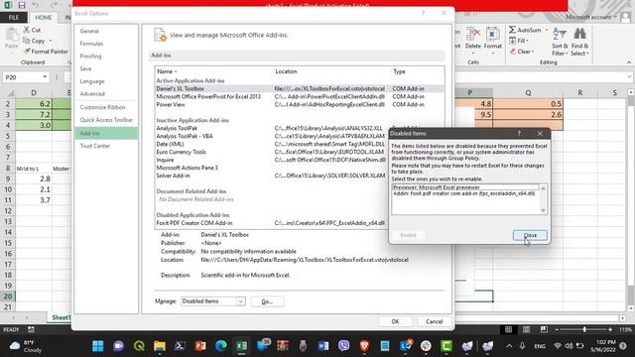Image resolution: width=635 pixels, height=357 pixels.
Task: Collapse the ribbon with the arrow
Action: (629, 62)
